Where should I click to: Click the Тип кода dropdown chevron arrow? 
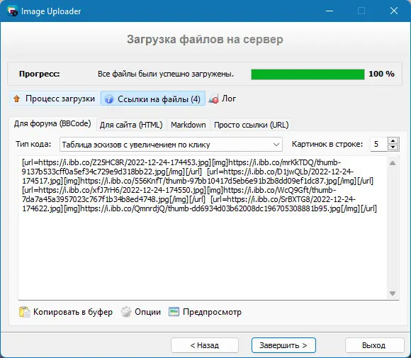[276, 144]
